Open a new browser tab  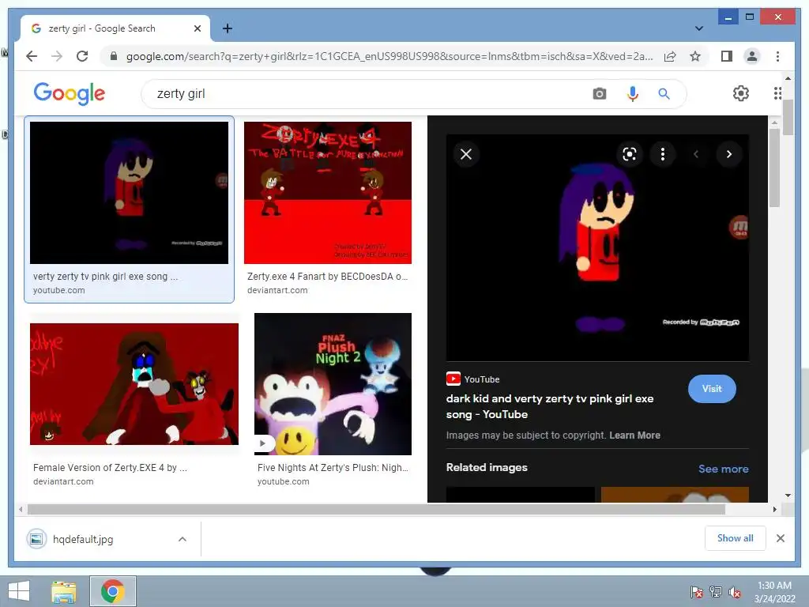coord(227,28)
